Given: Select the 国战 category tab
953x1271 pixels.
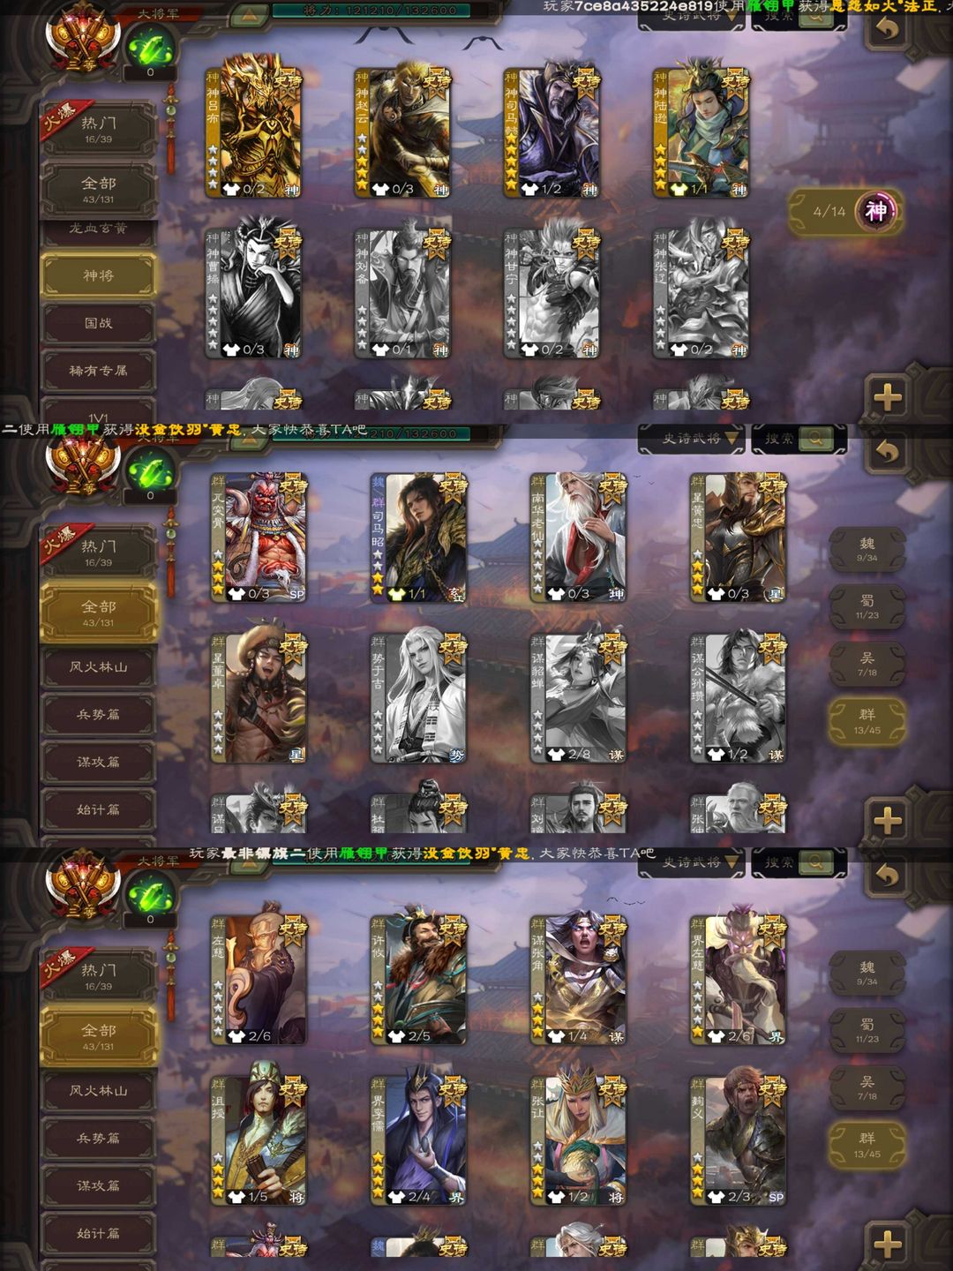Looking at the screenshot, I should point(99,323).
